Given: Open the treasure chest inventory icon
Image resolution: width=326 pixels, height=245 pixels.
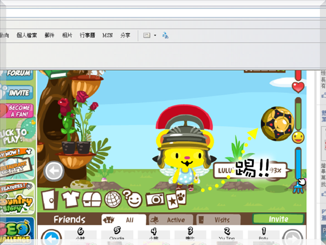Looking at the screenshot, I should tap(92, 200).
